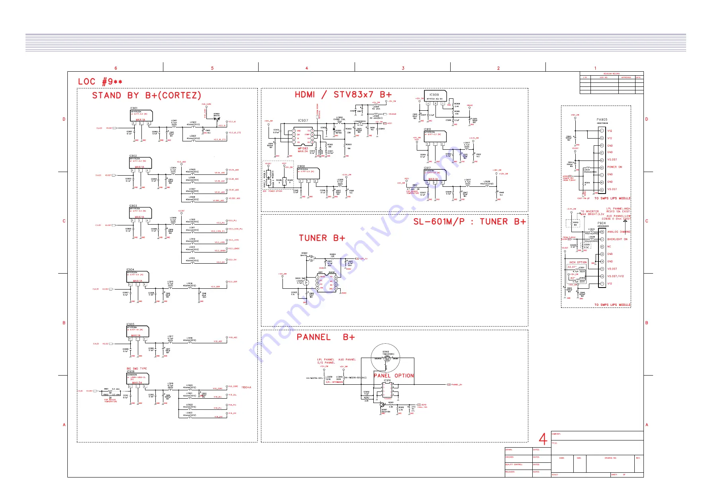
Task: Click the 'BIG SMD TYPE' note
Action: pyautogui.click(x=137, y=369)
